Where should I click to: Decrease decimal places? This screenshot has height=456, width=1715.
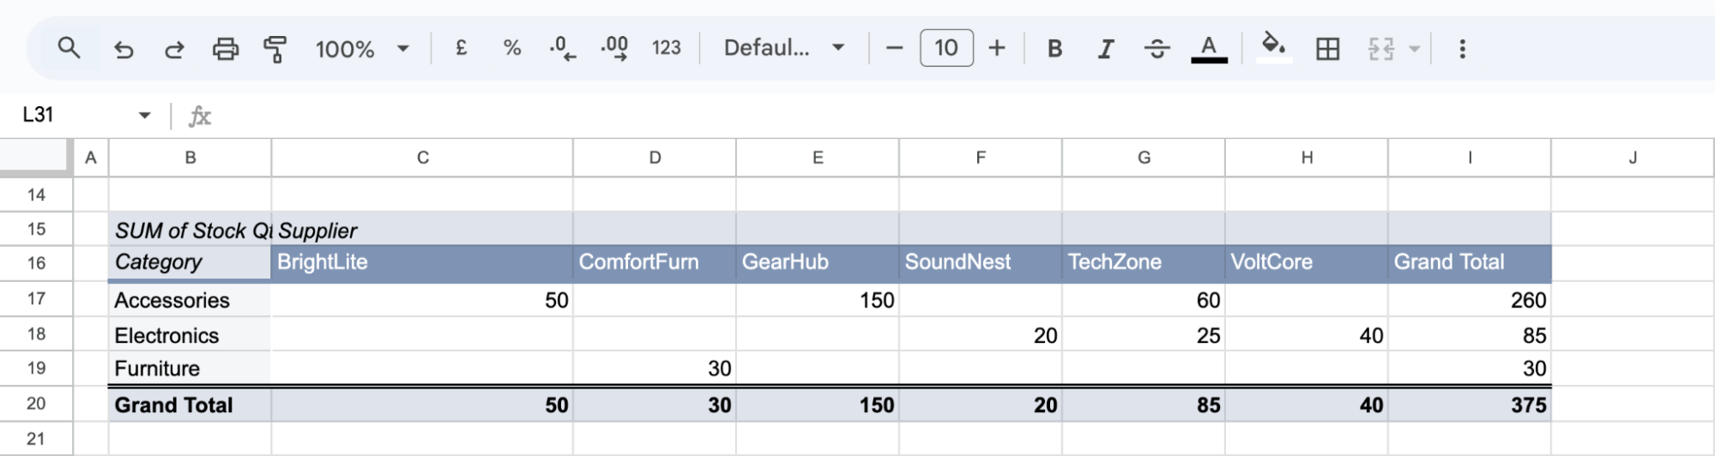click(563, 48)
